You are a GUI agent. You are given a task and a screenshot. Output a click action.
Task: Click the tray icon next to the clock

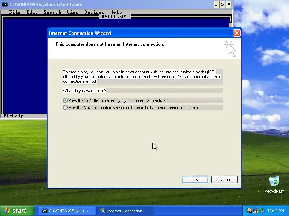pyautogui.click(x=262, y=211)
